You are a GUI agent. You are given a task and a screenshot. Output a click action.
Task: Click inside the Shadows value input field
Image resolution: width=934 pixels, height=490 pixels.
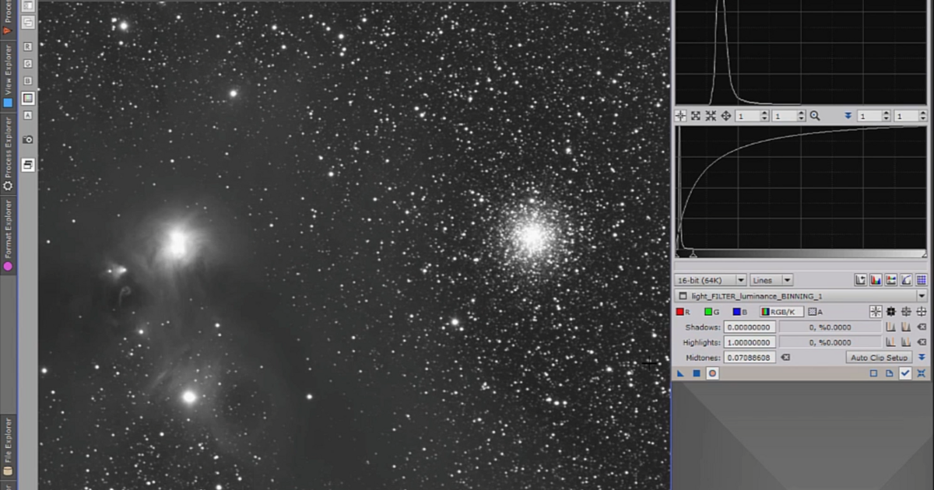coord(749,327)
